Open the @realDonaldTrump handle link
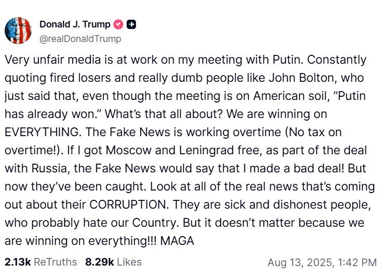The width and height of the screenshot is (383, 278). (x=80, y=39)
